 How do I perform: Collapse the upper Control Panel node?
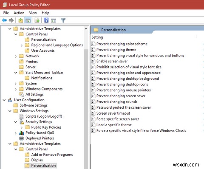click(16, 34)
